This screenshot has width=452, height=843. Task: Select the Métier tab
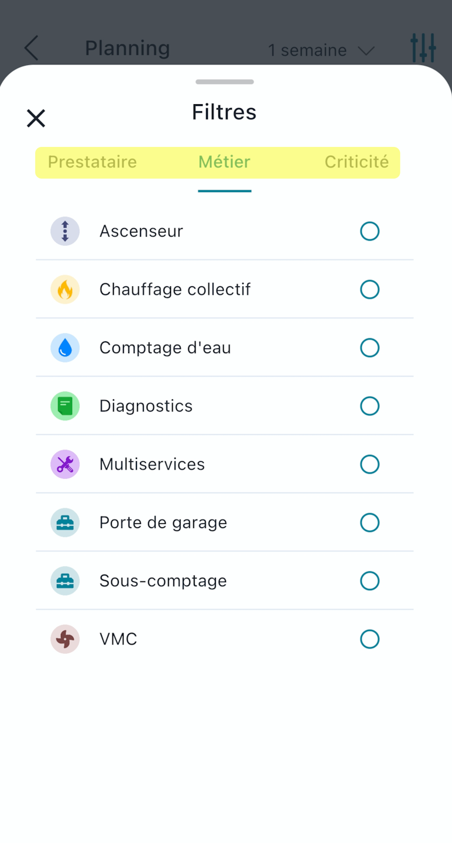click(224, 162)
